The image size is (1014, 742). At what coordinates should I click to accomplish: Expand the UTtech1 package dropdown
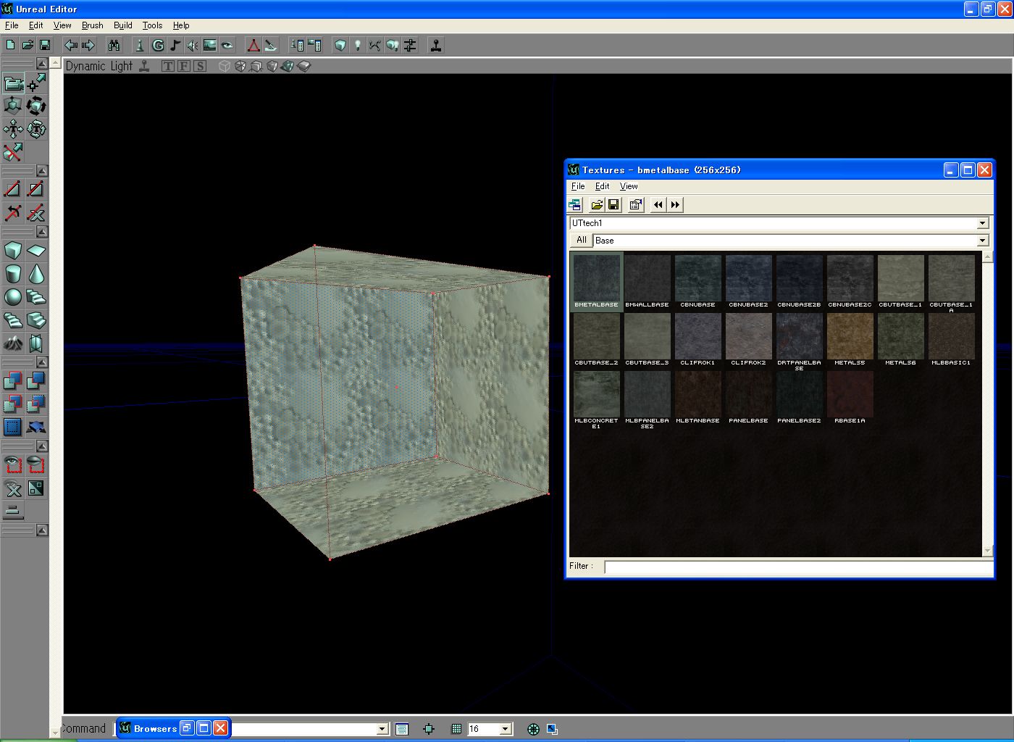[x=982, y=223]
